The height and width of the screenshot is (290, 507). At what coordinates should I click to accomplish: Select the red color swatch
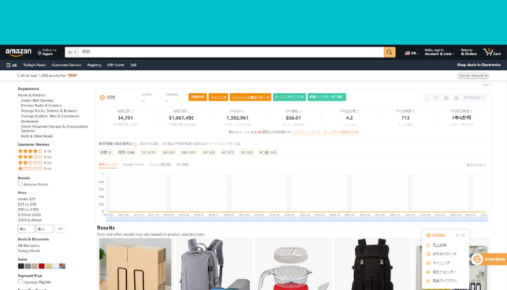pos(42,266)
